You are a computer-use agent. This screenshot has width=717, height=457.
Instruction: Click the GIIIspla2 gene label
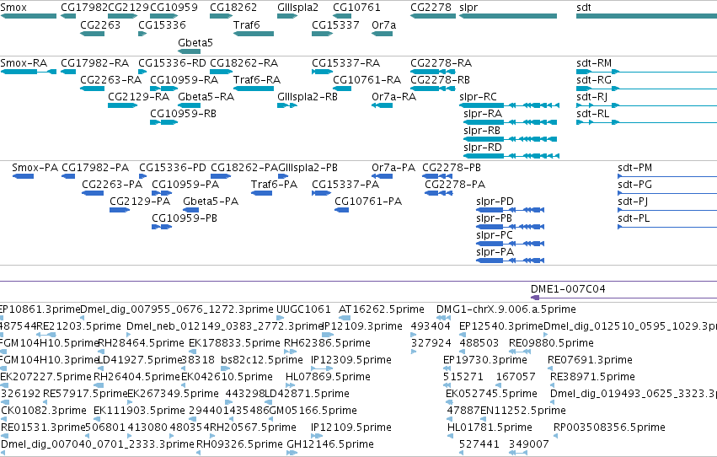pyautogui.click(x=297, y=8)
